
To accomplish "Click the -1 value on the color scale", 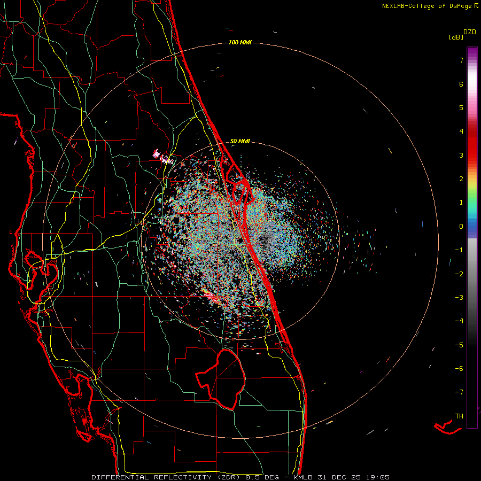I will [x=459, y=250].
